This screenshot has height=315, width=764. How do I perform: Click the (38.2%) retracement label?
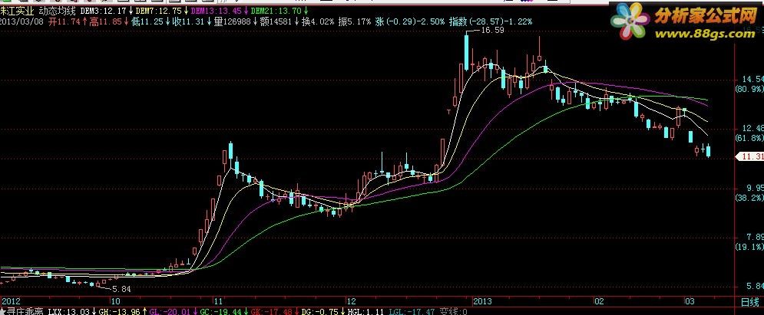tap(749, 198)
